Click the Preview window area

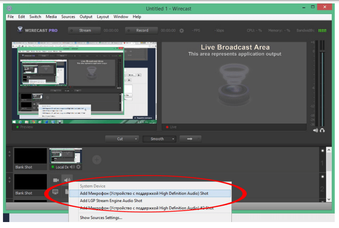pos(84,83)
